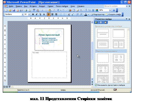Click the Конструктор button
This screenshot has width=142, height=102.
pos(98,14)
